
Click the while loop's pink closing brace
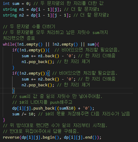coord(4,120)
